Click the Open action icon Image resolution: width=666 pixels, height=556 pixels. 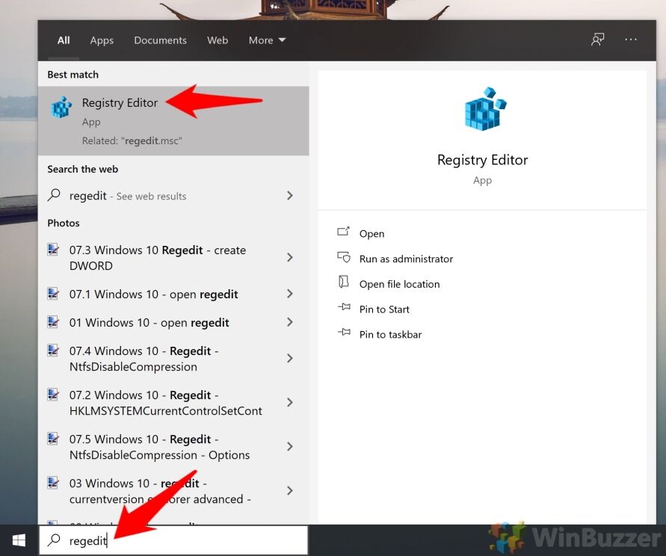click(x=343, y=232)
